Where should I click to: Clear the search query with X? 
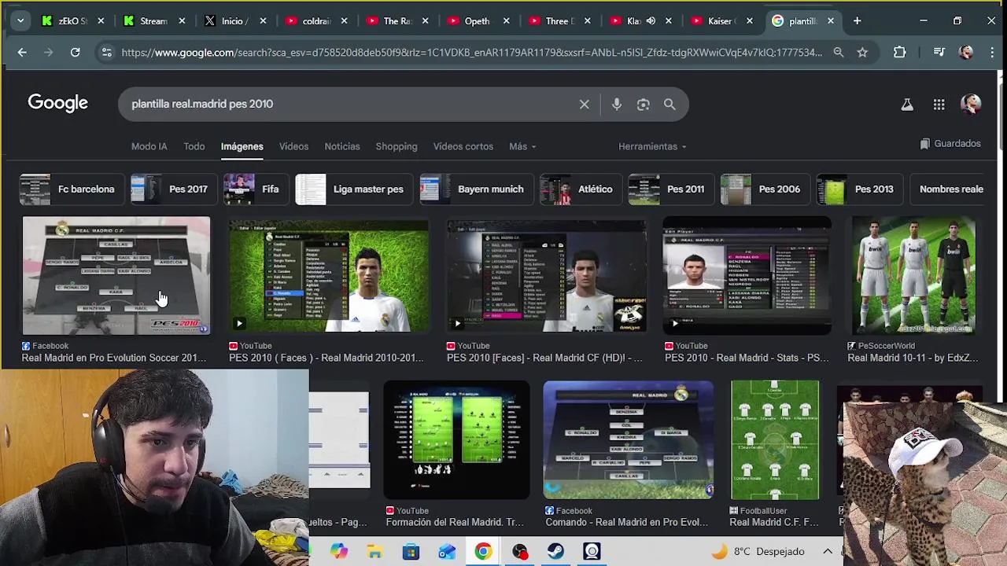point(584,104)
